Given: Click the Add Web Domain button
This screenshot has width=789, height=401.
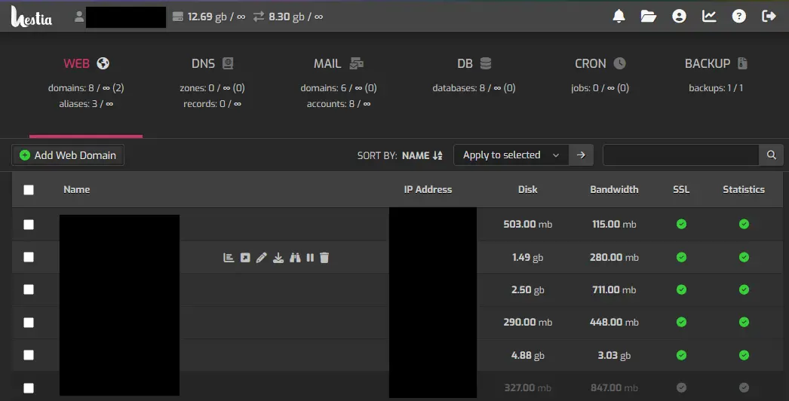Looking at the screenshot, I should click(68, 155).
